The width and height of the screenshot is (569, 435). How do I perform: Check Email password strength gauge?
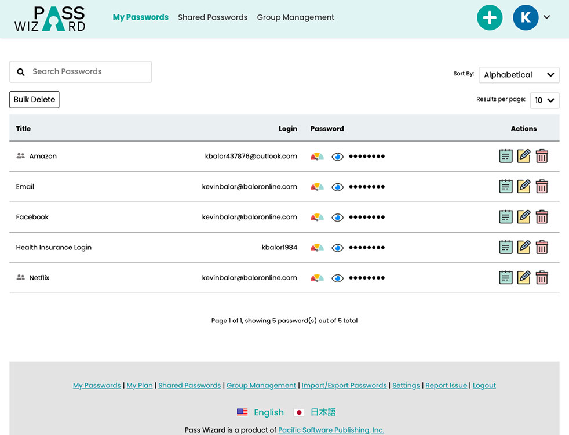[x=317, y=187]
